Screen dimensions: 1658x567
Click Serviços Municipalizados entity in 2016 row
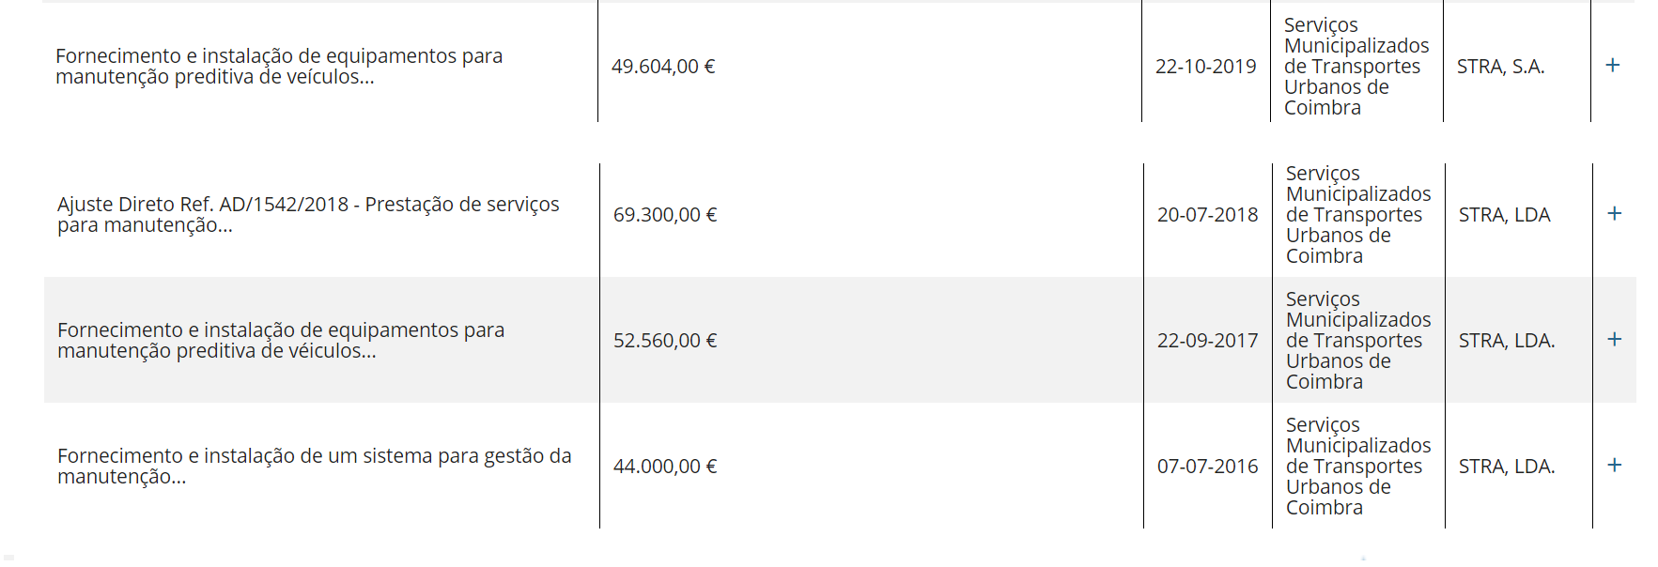click(x=1358, y=467)
